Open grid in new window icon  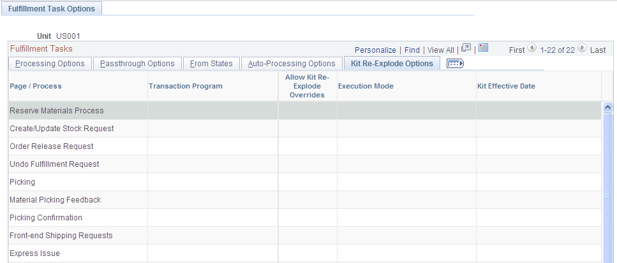point(466,48)
